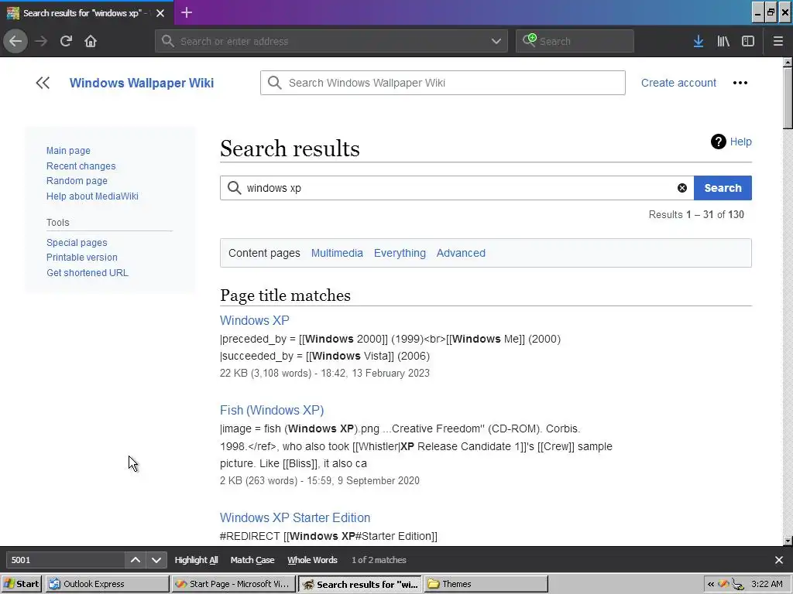793x594 pixels.
Task: Close the Search results browser tab
Action: (x=160, y=13)
